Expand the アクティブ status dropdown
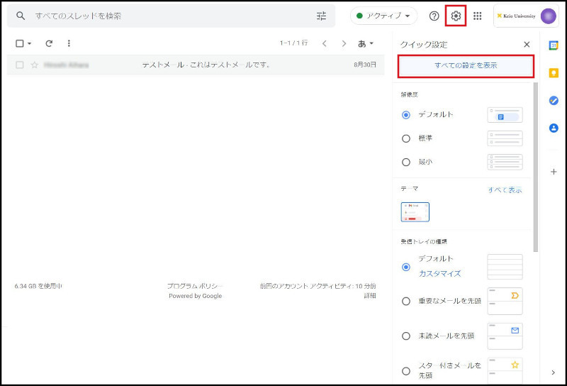 click(x=383, y=16)
